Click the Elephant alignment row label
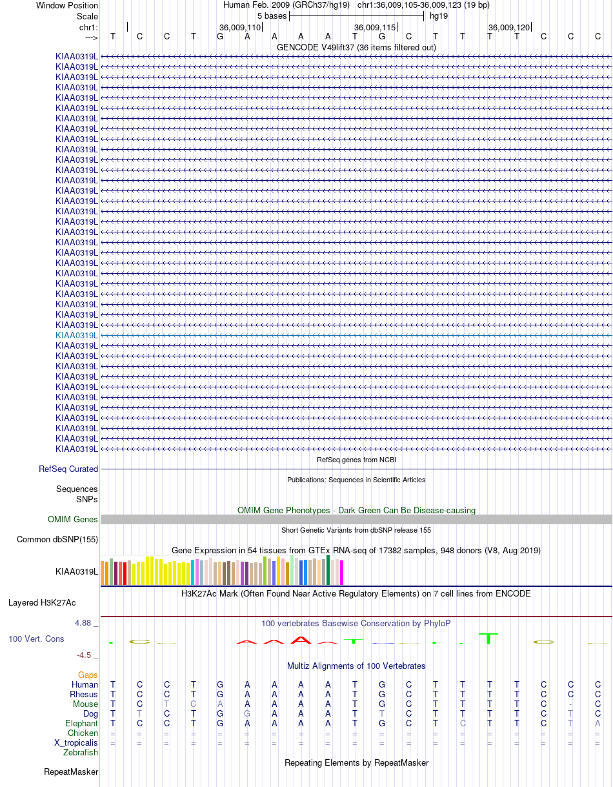This screenshot has width=613, height=787. tap(82, 723)
